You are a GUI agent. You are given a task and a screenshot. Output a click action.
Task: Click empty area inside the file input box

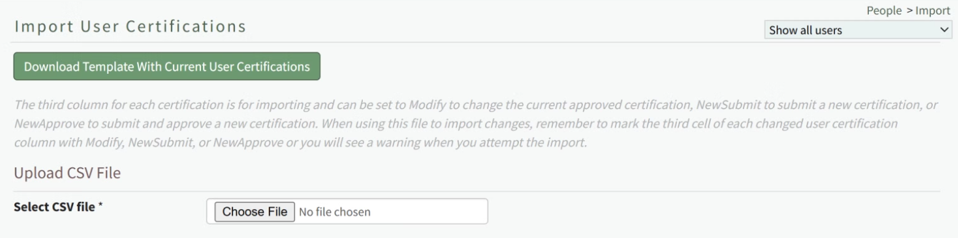(x=430, y=212)
